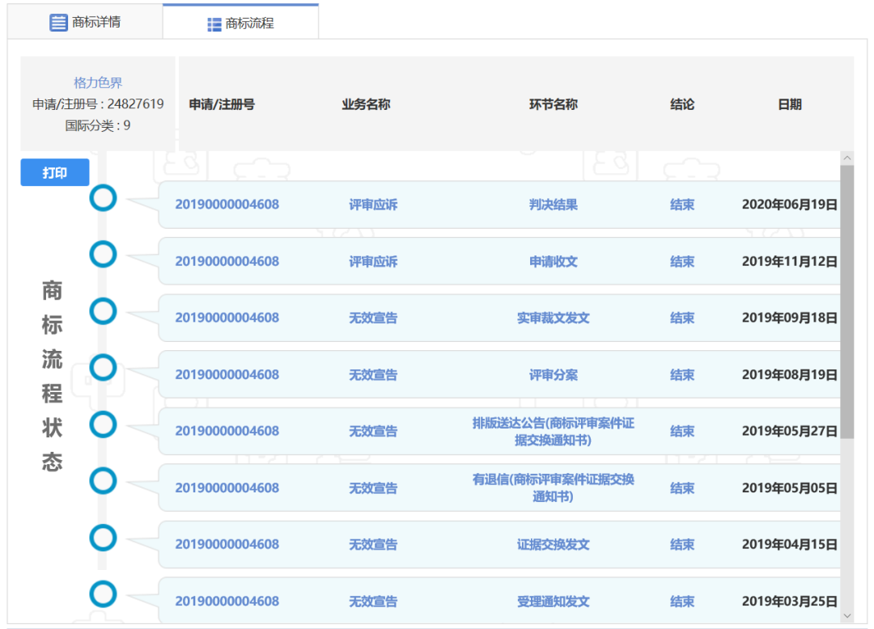Screen dimensions: 874x629
Task: Select timeline circle for 2019年08月19日 entry
Action: [x=103, y=368]
